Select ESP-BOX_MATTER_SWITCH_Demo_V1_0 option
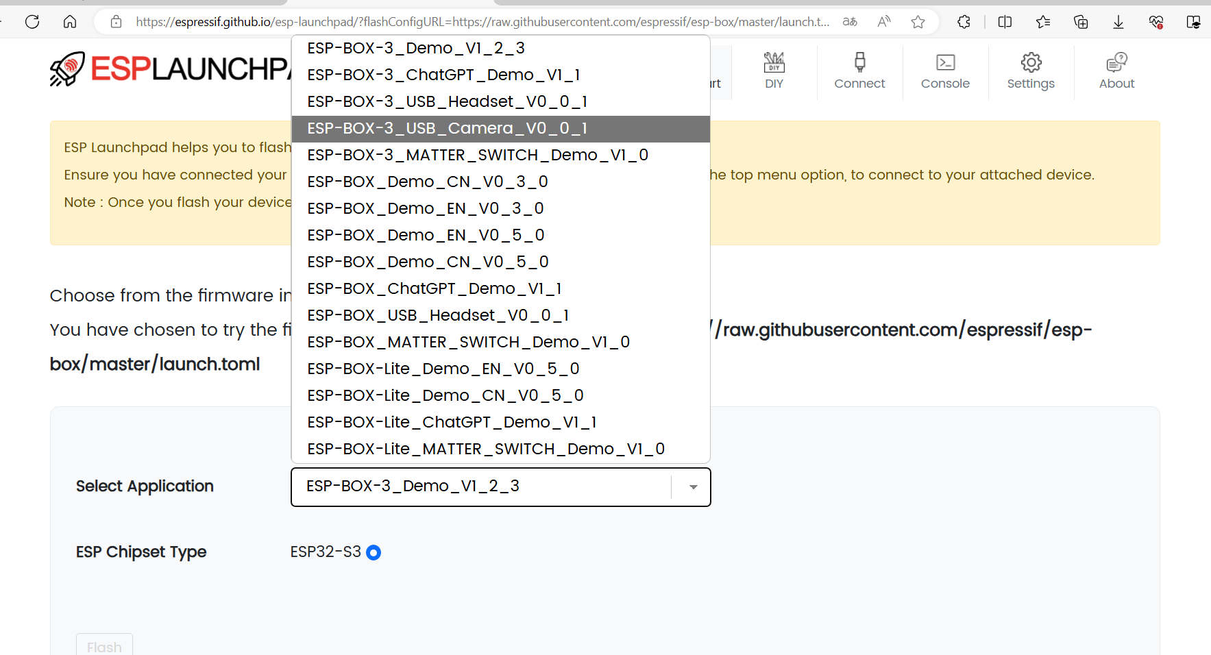This screenshot has height=655, width=1211. click(501, 342)
